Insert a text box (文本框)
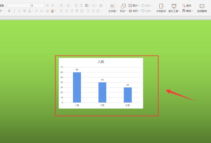Screen dimensions: 211x143 (113, 8)
